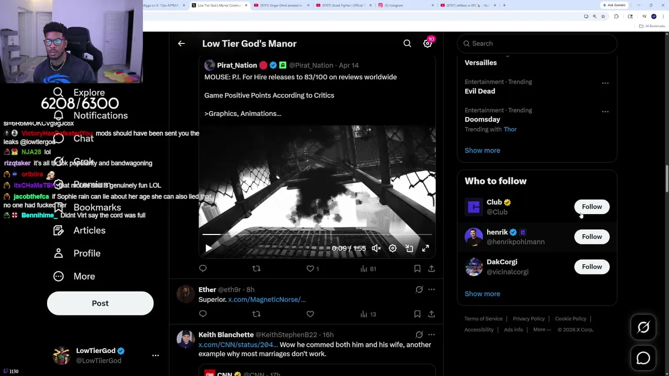Show more Who to follow suggestions

point(482,293)
